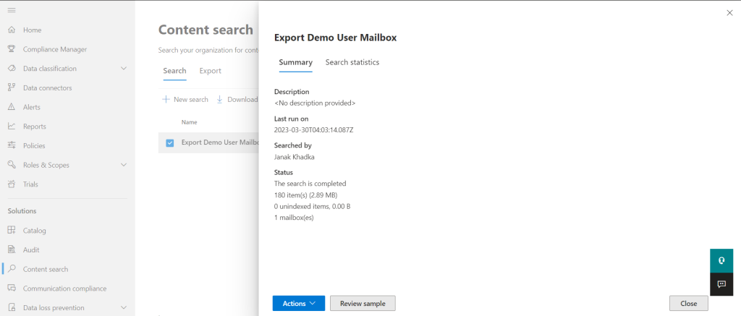This screenshot has height=316, width=741.
Task: Switch to the Search statistics tab
Action: 352,62
